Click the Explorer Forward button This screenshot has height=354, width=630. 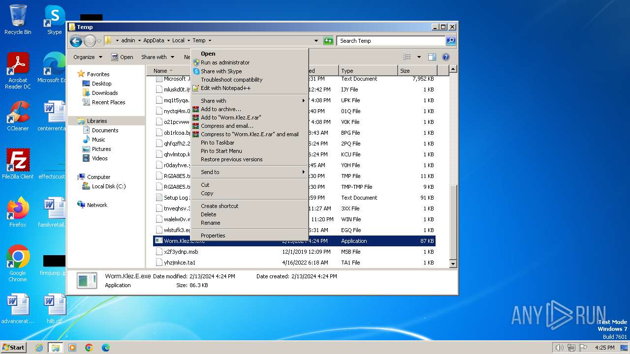[90, 41]
